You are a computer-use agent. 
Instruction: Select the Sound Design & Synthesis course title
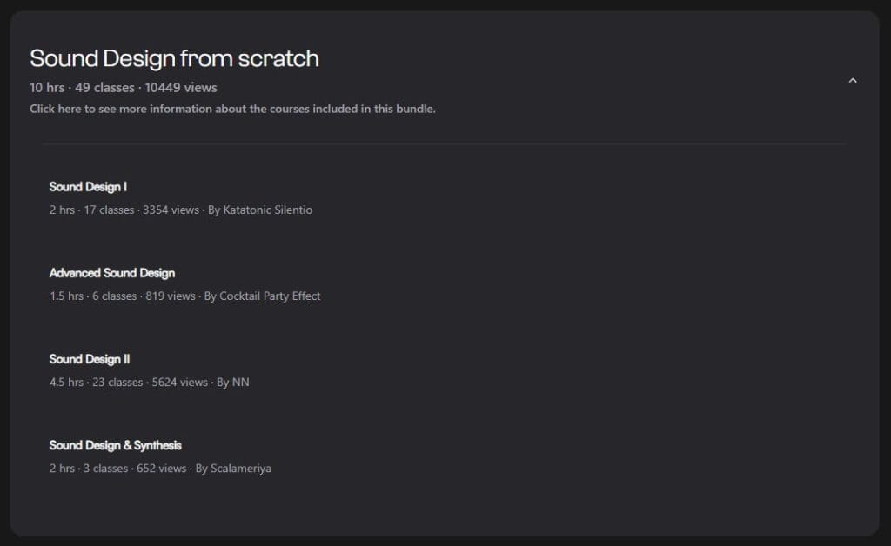click(x=116, y=445)
